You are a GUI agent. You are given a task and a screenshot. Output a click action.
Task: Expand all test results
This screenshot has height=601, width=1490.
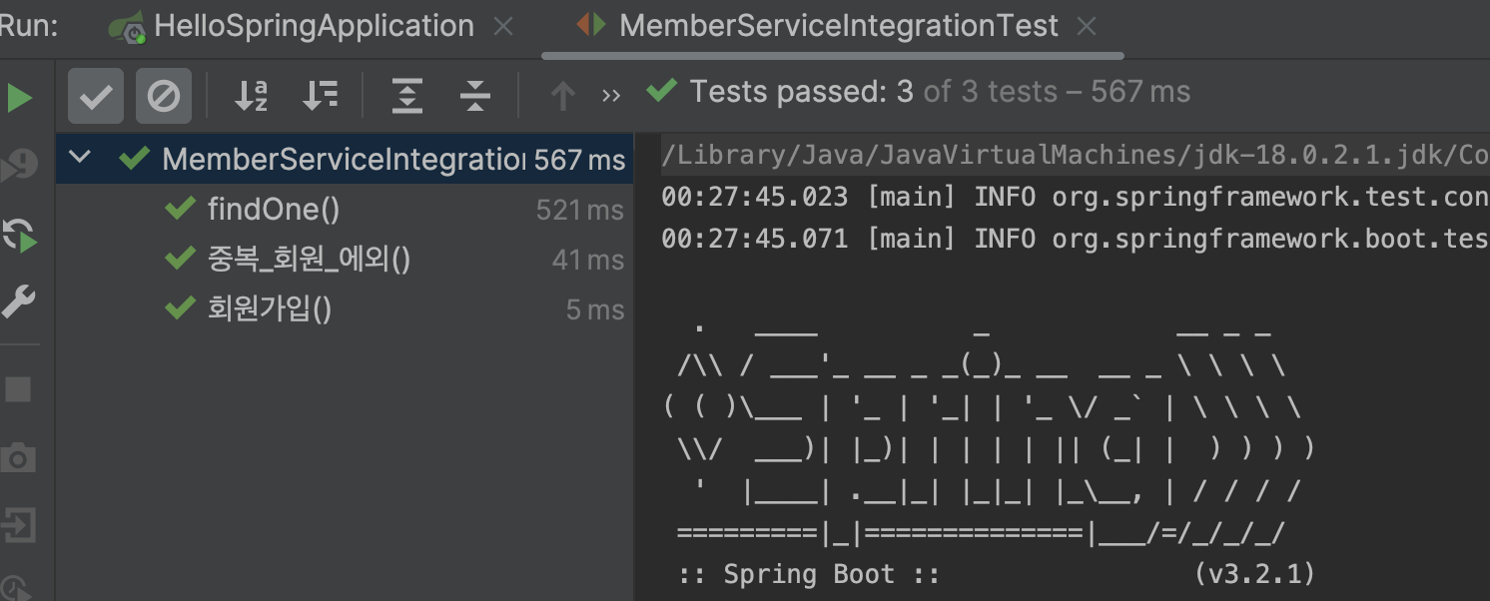(x=407, y=97)
